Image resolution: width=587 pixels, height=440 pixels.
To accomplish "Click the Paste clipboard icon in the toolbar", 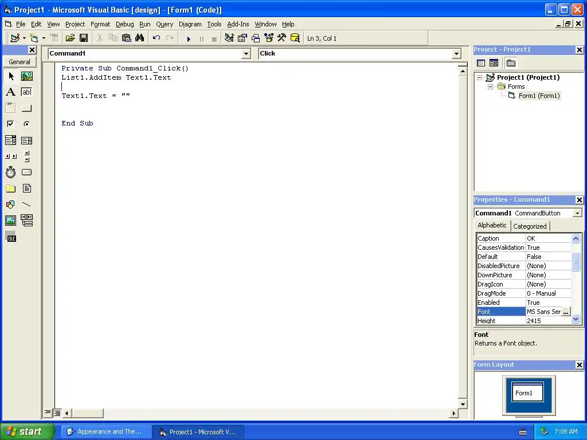I will (x=127, y=38).
